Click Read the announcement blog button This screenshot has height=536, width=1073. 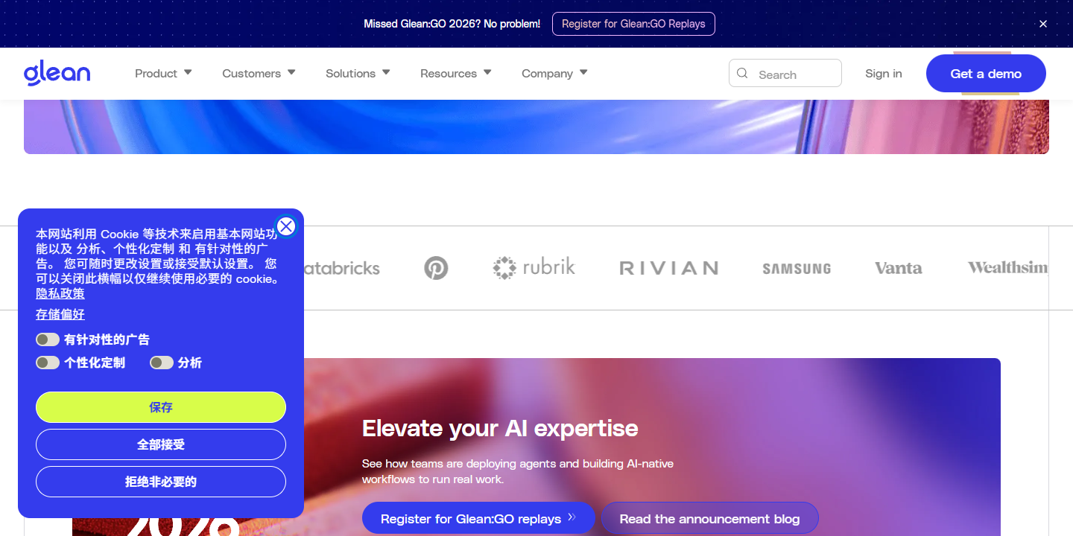[709, 518]
